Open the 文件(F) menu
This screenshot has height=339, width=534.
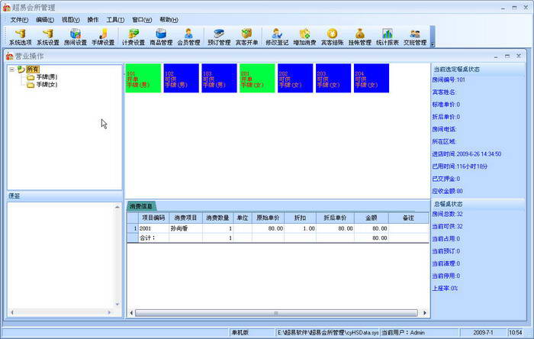[19, 20]
